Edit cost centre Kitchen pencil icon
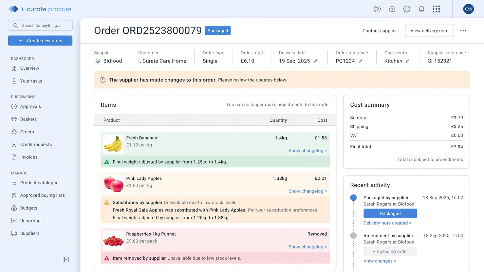Screen dimensions: 484x272 (408, 61)
